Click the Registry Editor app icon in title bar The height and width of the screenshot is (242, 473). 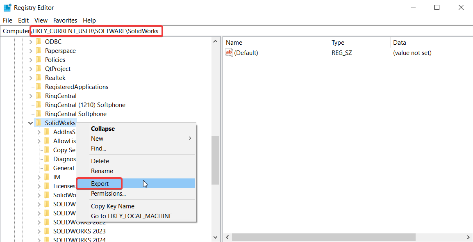pyautogui.click(x=7, y=7)
